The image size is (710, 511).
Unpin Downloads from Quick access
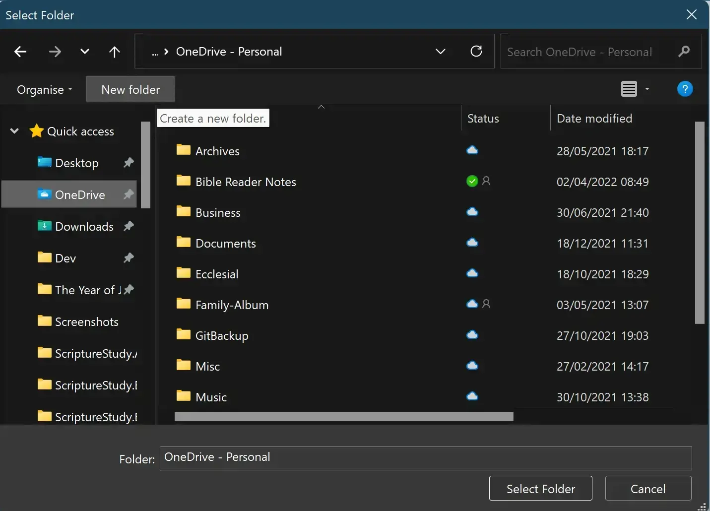click(129, 226)
